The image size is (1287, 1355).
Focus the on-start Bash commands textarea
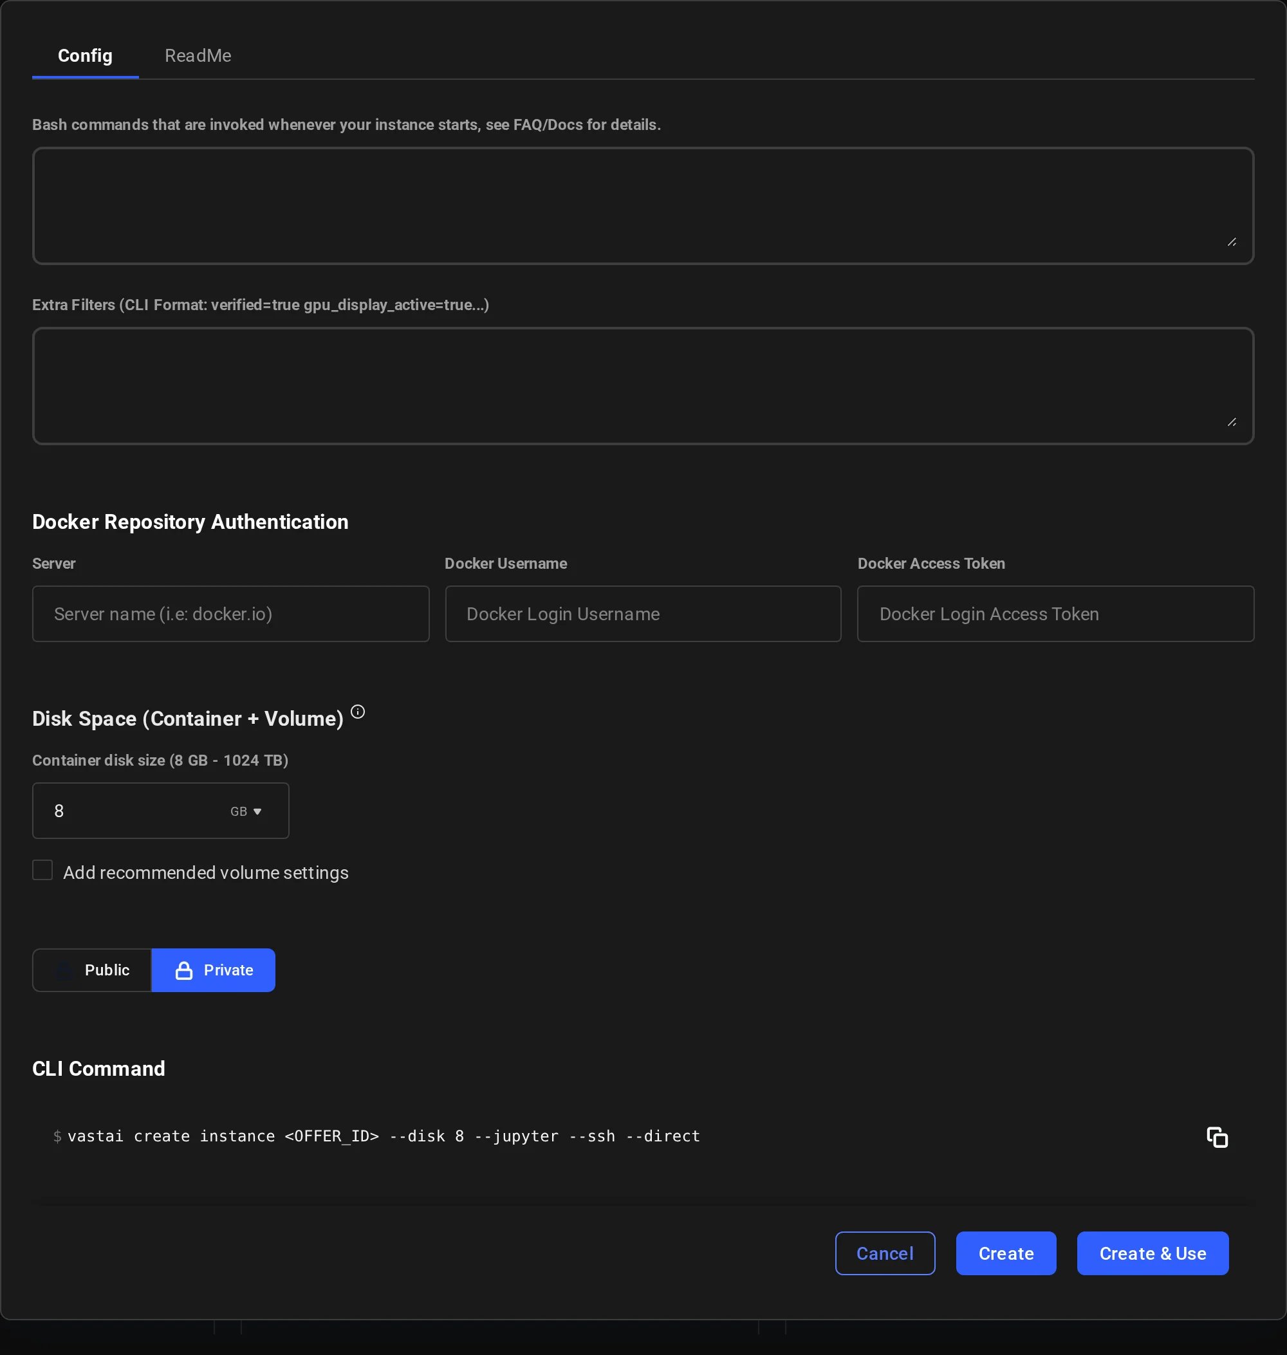point(643,205)
